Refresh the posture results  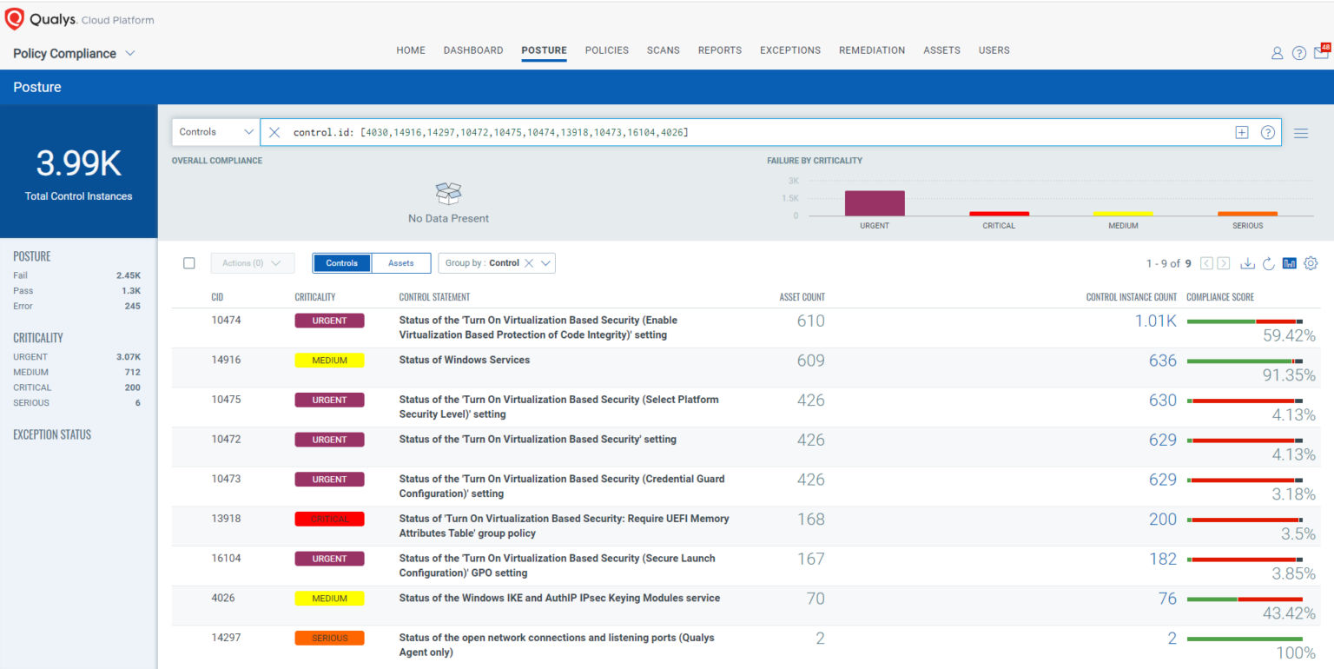1268,262
